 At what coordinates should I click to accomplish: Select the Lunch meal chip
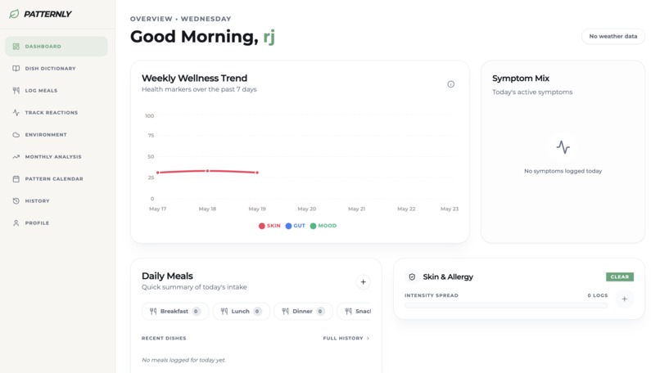(242, 311)
